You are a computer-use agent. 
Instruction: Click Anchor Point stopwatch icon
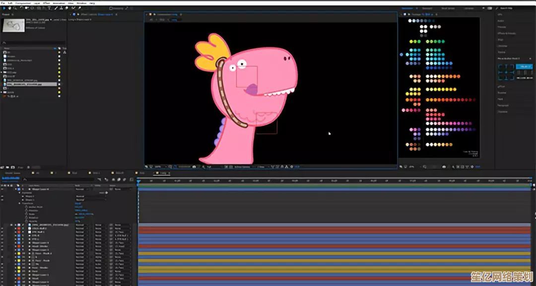pos(27,207)
